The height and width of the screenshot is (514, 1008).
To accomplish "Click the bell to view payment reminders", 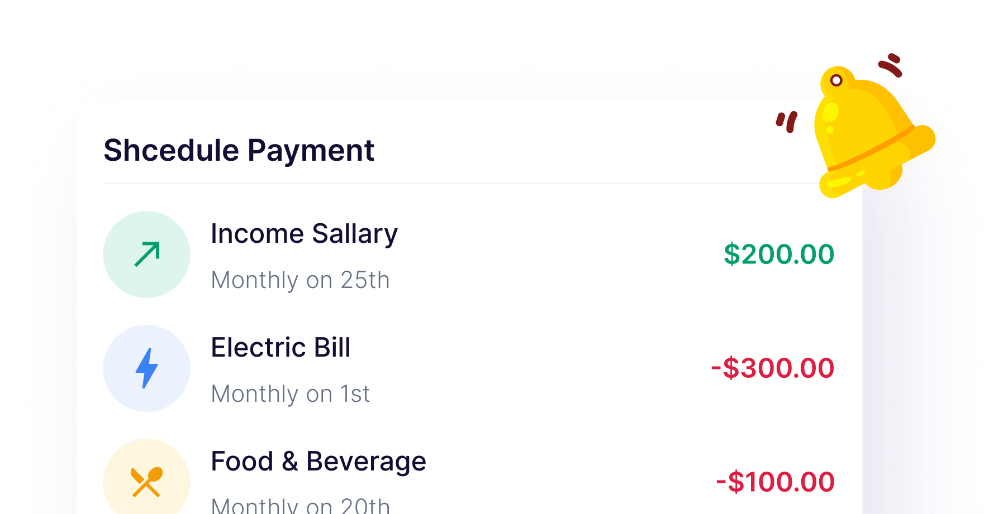I will click(873, 134).
